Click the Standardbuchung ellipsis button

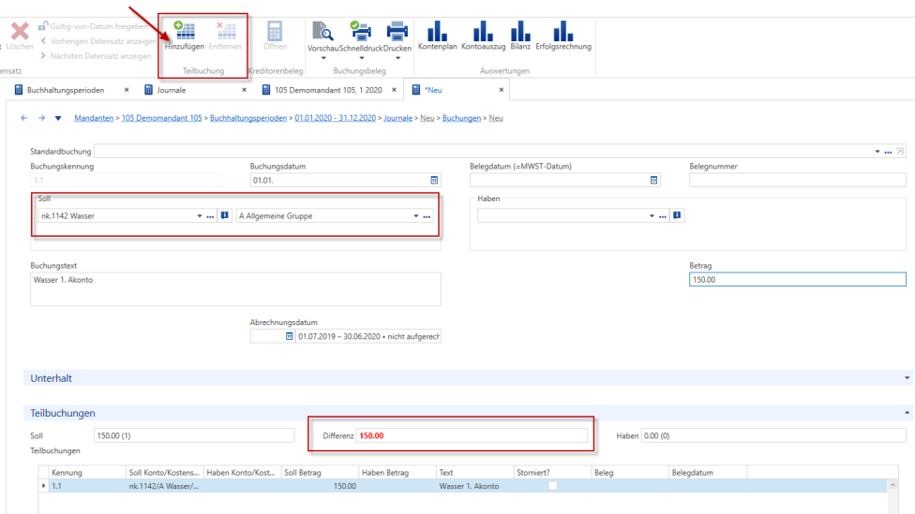tap(888, 152)
